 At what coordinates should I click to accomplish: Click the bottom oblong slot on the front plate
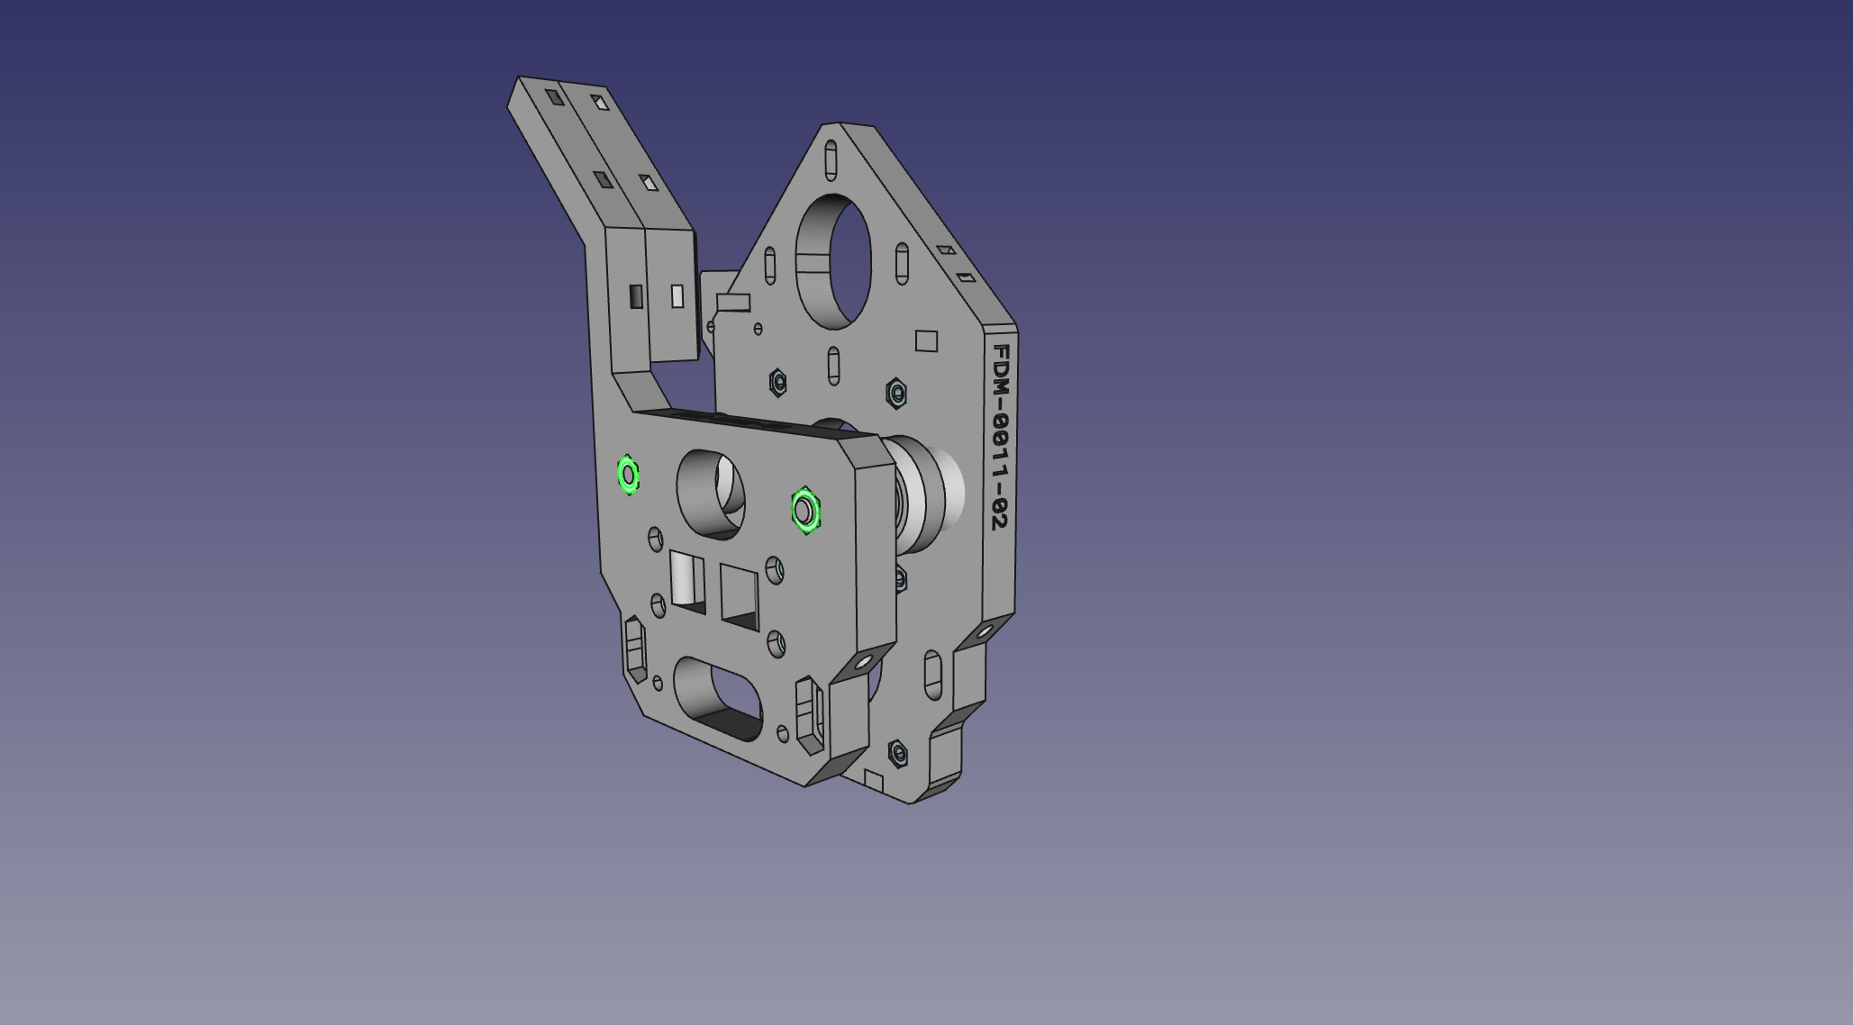(718, 699)
